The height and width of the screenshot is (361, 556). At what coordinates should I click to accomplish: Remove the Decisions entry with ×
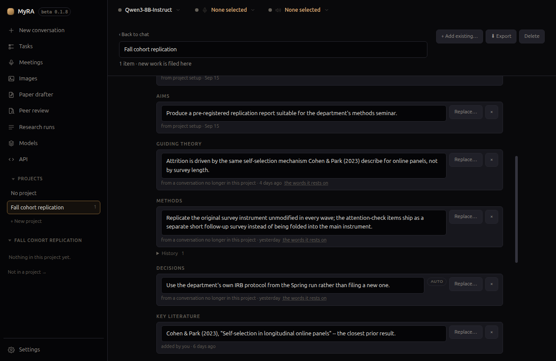click(492, 284)
